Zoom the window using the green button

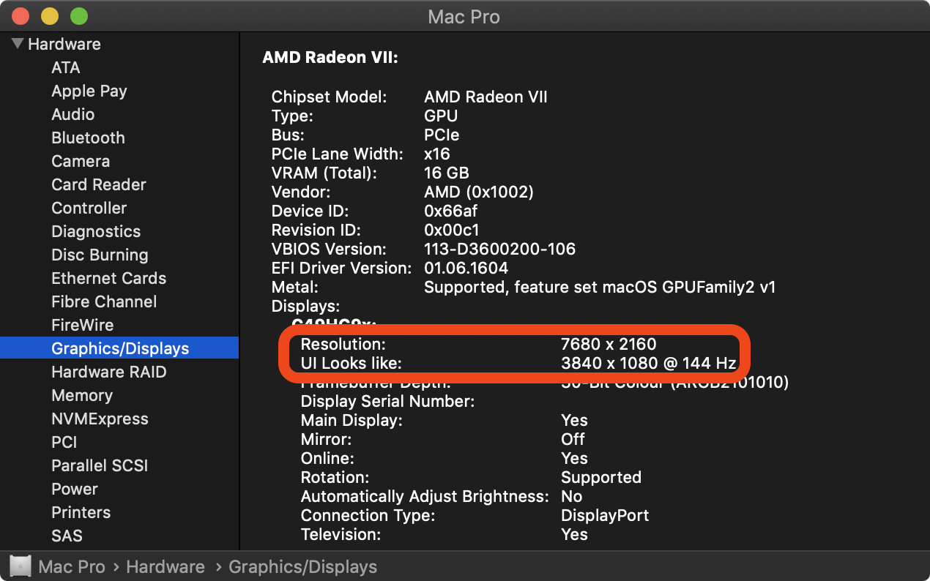click(78, 16)
